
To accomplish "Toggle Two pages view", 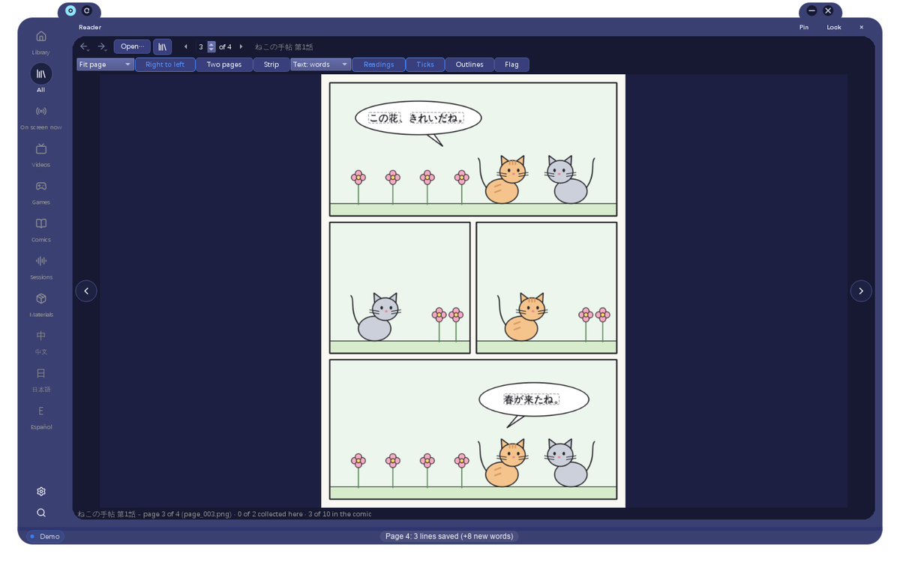I will (224, 64).
